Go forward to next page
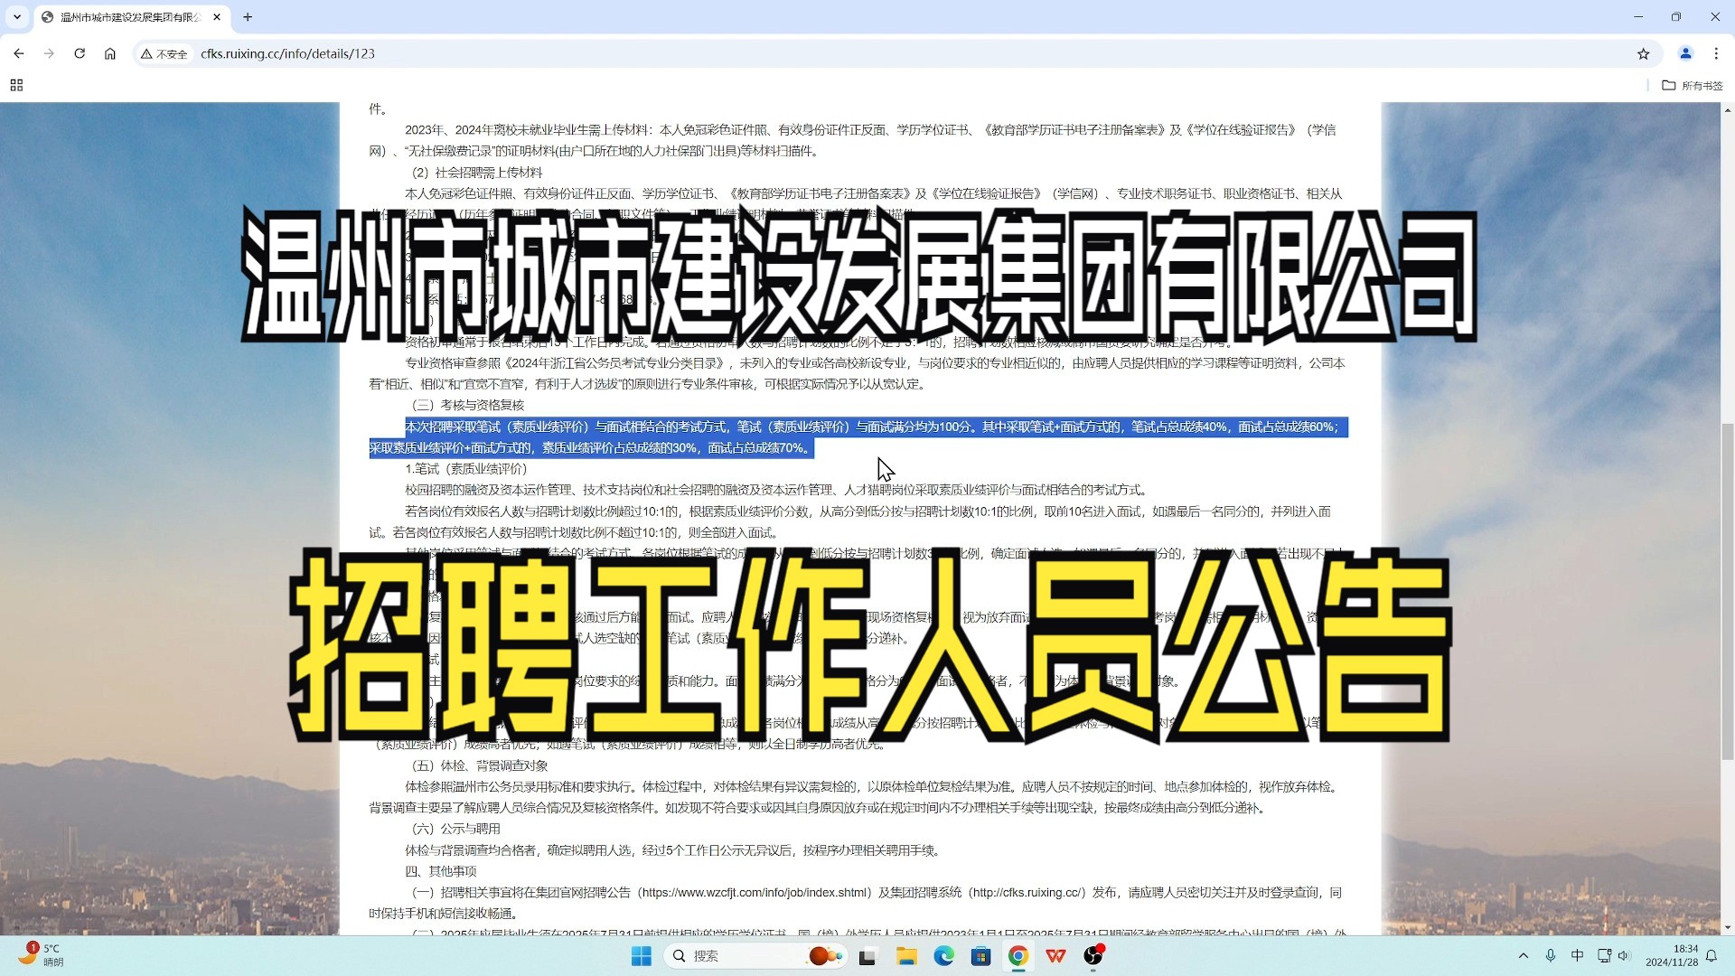Viewport: 1735px width, 976px height. pyautogui.click(x=49, y=53)
